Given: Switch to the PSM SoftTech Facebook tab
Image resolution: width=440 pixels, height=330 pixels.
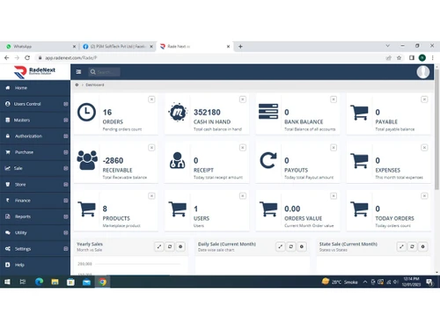Looking at the screenshot, I should [117, 47].
